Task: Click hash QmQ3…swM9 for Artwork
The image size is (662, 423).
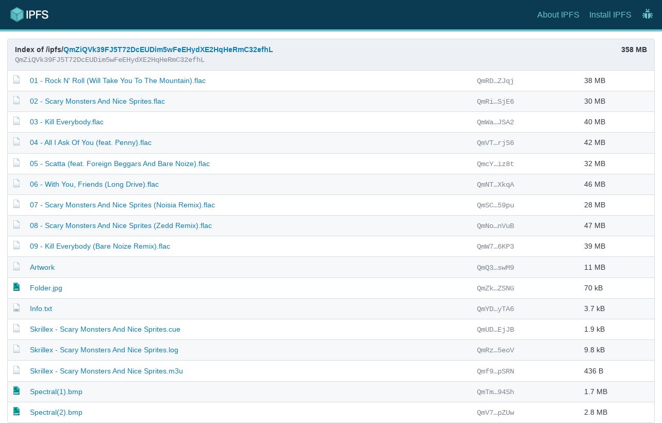Action: pos(495,268)
